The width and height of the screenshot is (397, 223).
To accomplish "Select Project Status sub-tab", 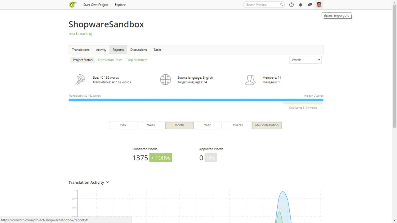I will click(x=83, y=60).
